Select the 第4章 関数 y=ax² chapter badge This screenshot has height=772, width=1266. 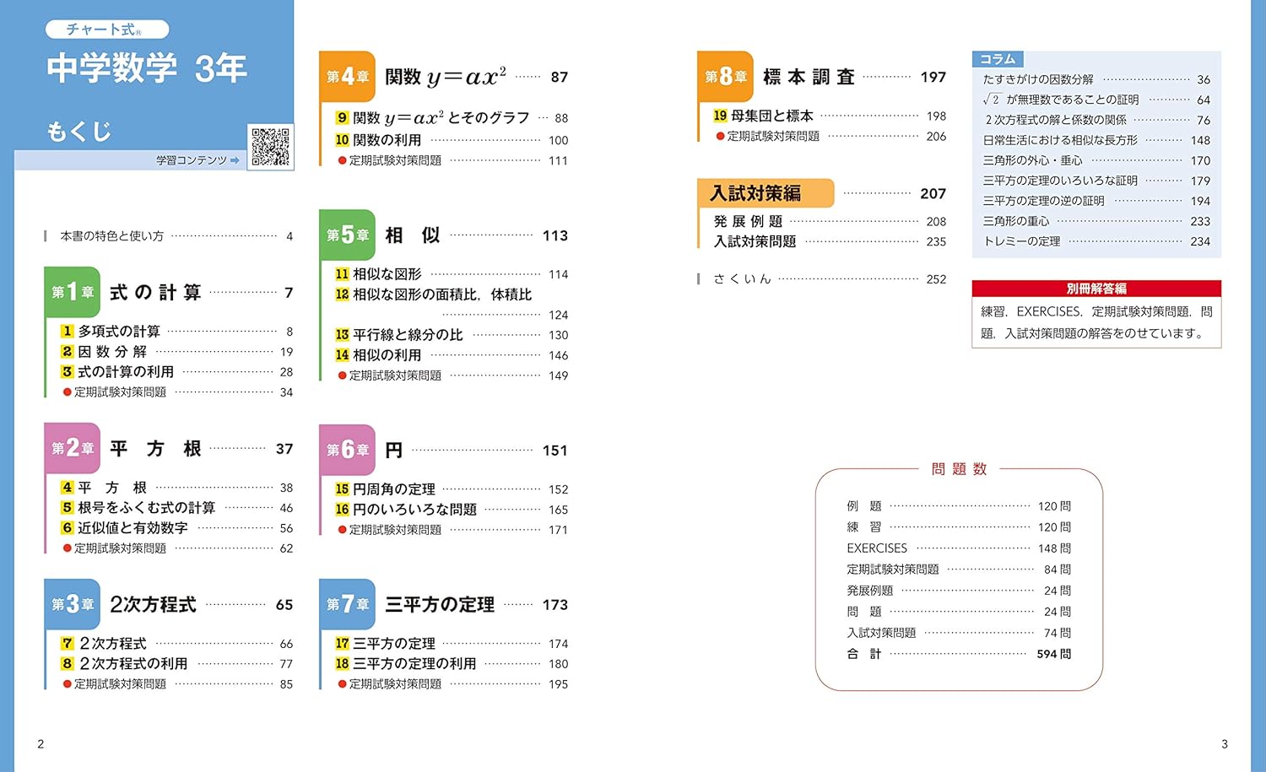348,76
